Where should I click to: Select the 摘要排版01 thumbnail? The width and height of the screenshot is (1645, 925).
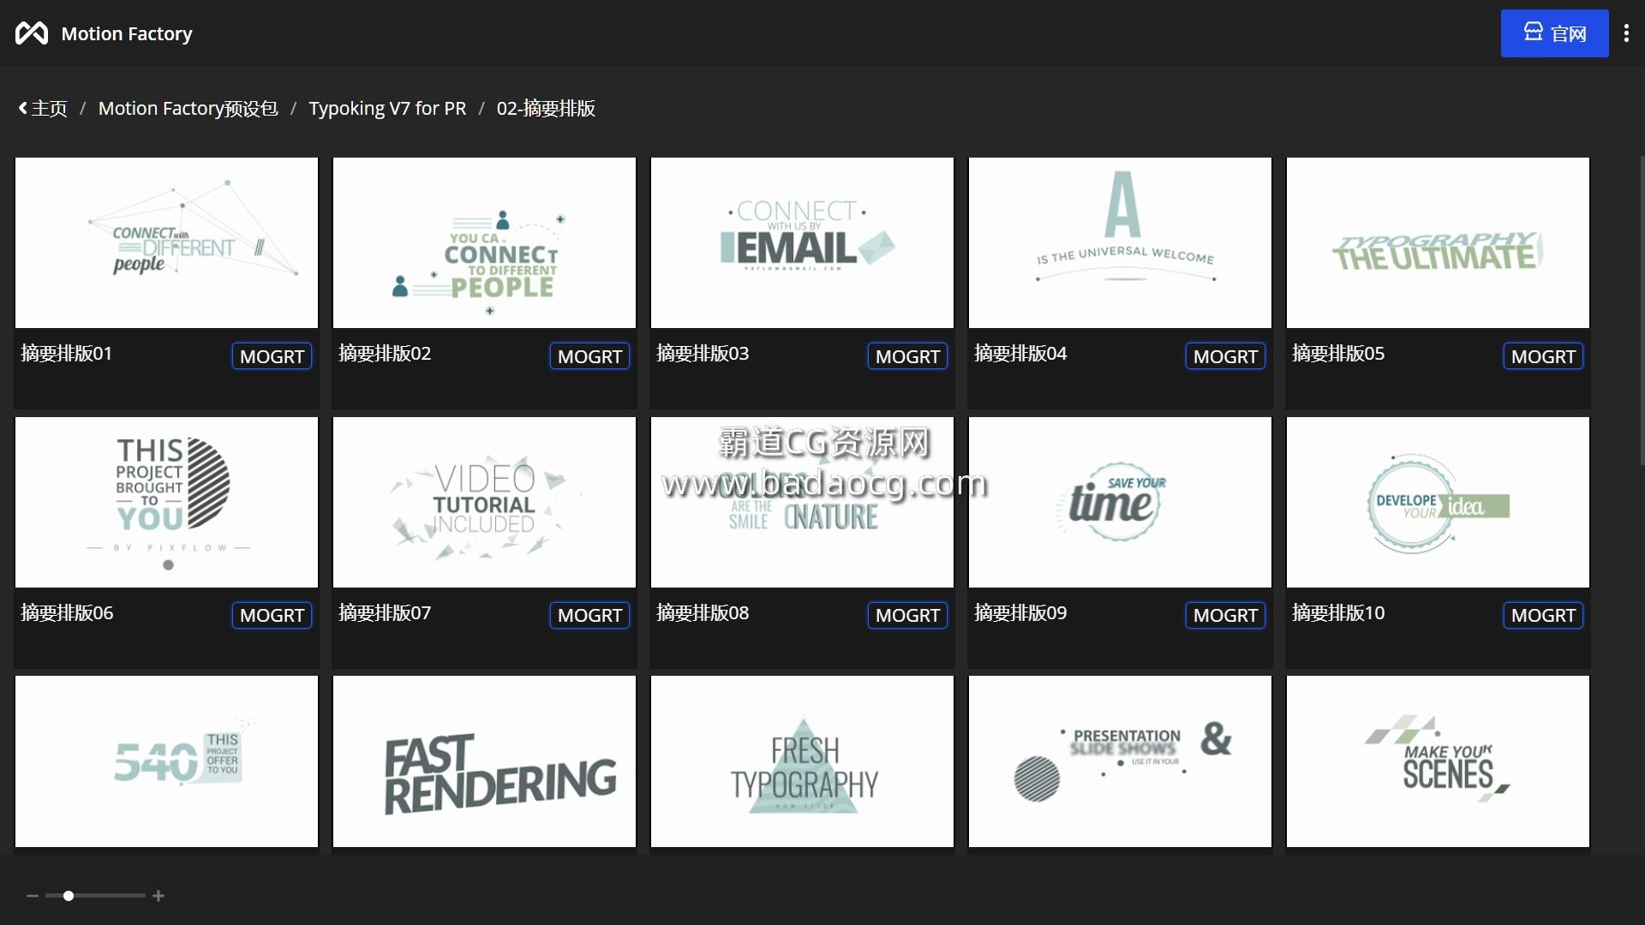(x=166, y=242)
